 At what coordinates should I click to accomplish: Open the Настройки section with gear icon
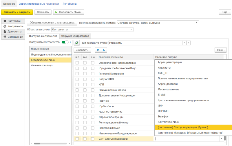[13, 21]
